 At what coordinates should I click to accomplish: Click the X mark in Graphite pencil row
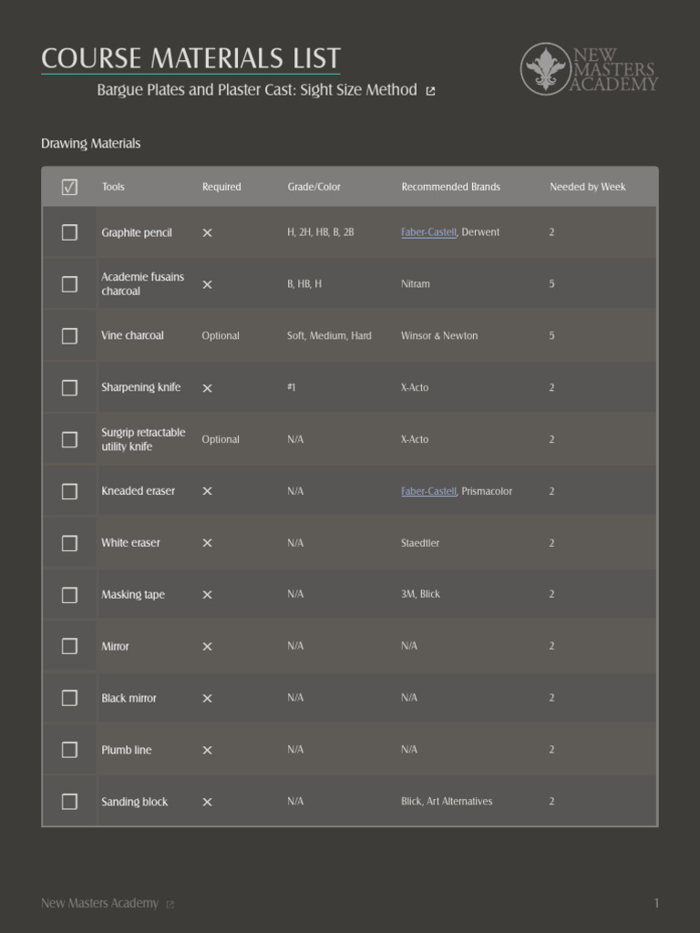click(207, 233)
